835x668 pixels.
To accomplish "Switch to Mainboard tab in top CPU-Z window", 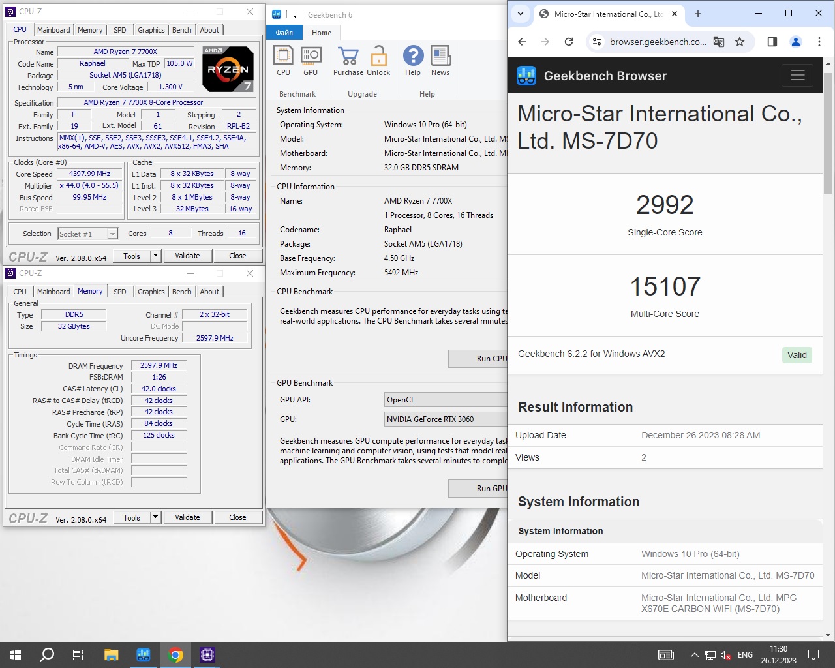I will [53, 30].
